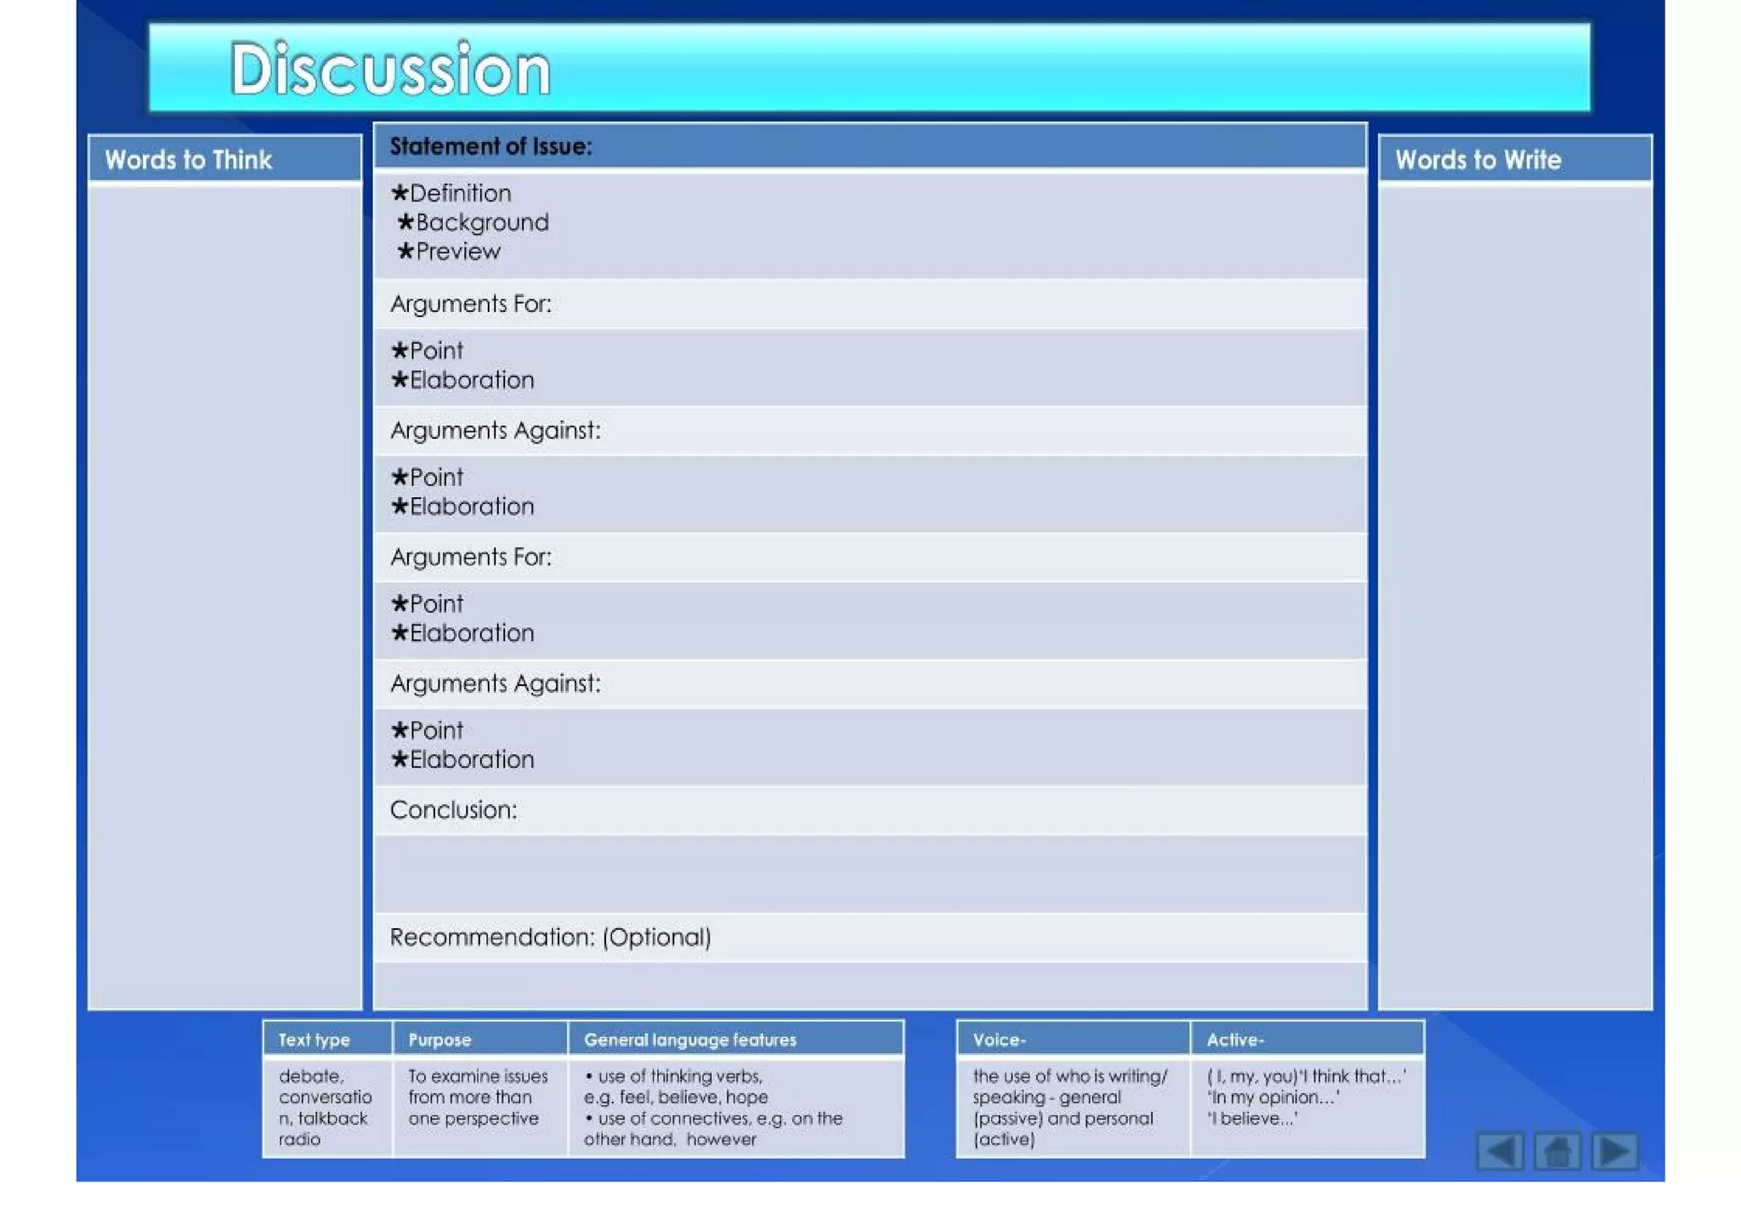
Task: Click the General language features header
Action: click(736, 1039)
